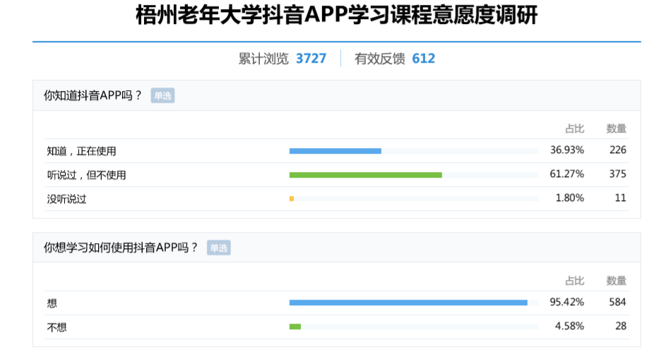Click the 数量 header in the second question table
The image size is (671, 356).
pyautogui.click(x=617, y=281)
